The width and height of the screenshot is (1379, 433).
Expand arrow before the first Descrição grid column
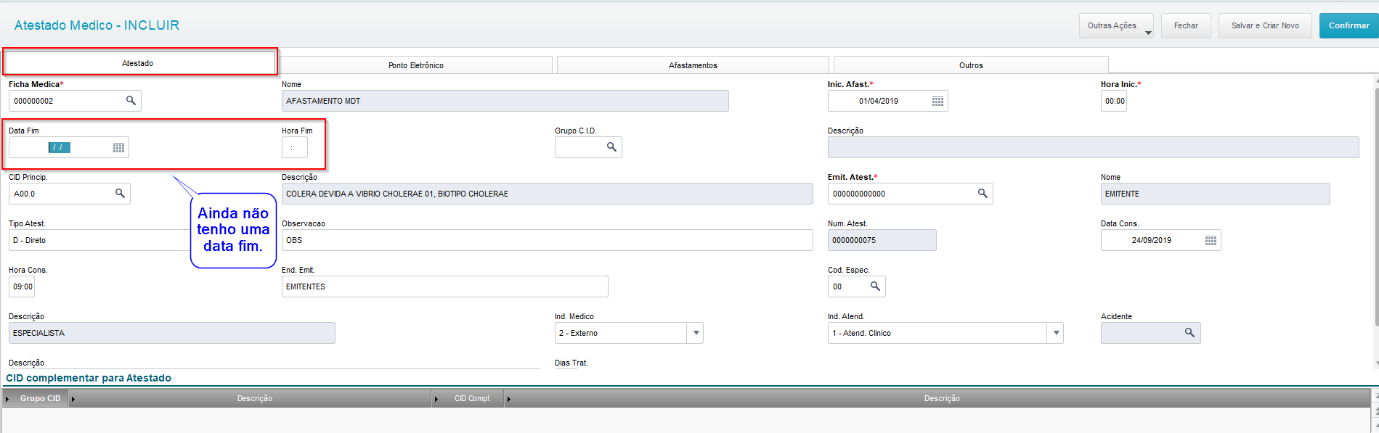pyautogui.click(x=73, y=399)
